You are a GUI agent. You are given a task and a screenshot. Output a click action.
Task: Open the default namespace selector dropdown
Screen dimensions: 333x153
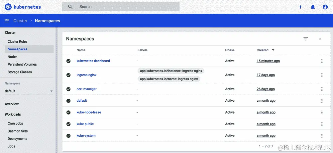(29, 91)
